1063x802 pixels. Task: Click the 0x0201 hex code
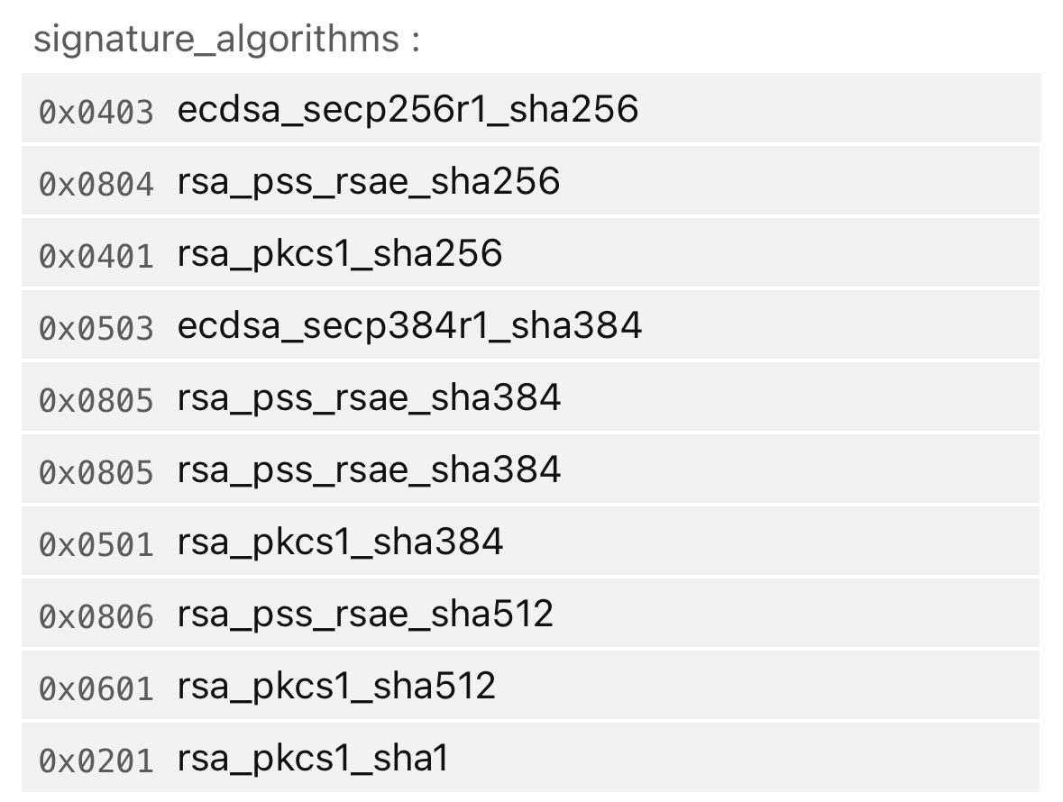(96, 761)
